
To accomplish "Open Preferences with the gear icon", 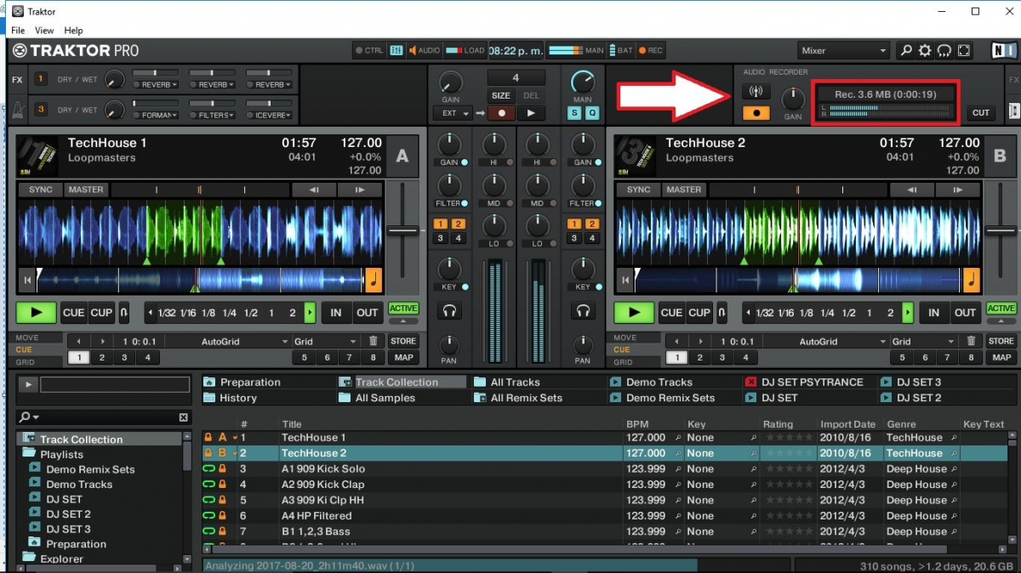I will [x=926, y=51].
